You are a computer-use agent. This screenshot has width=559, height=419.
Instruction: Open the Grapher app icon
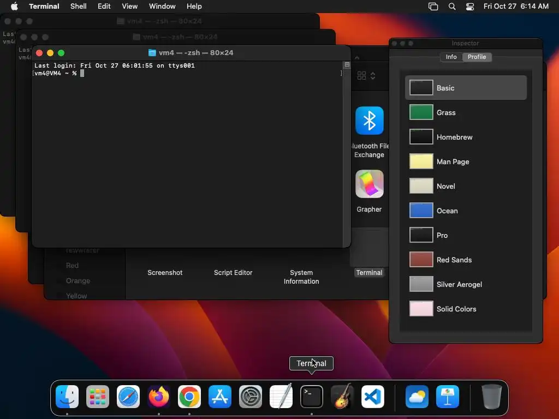[370, 184]
